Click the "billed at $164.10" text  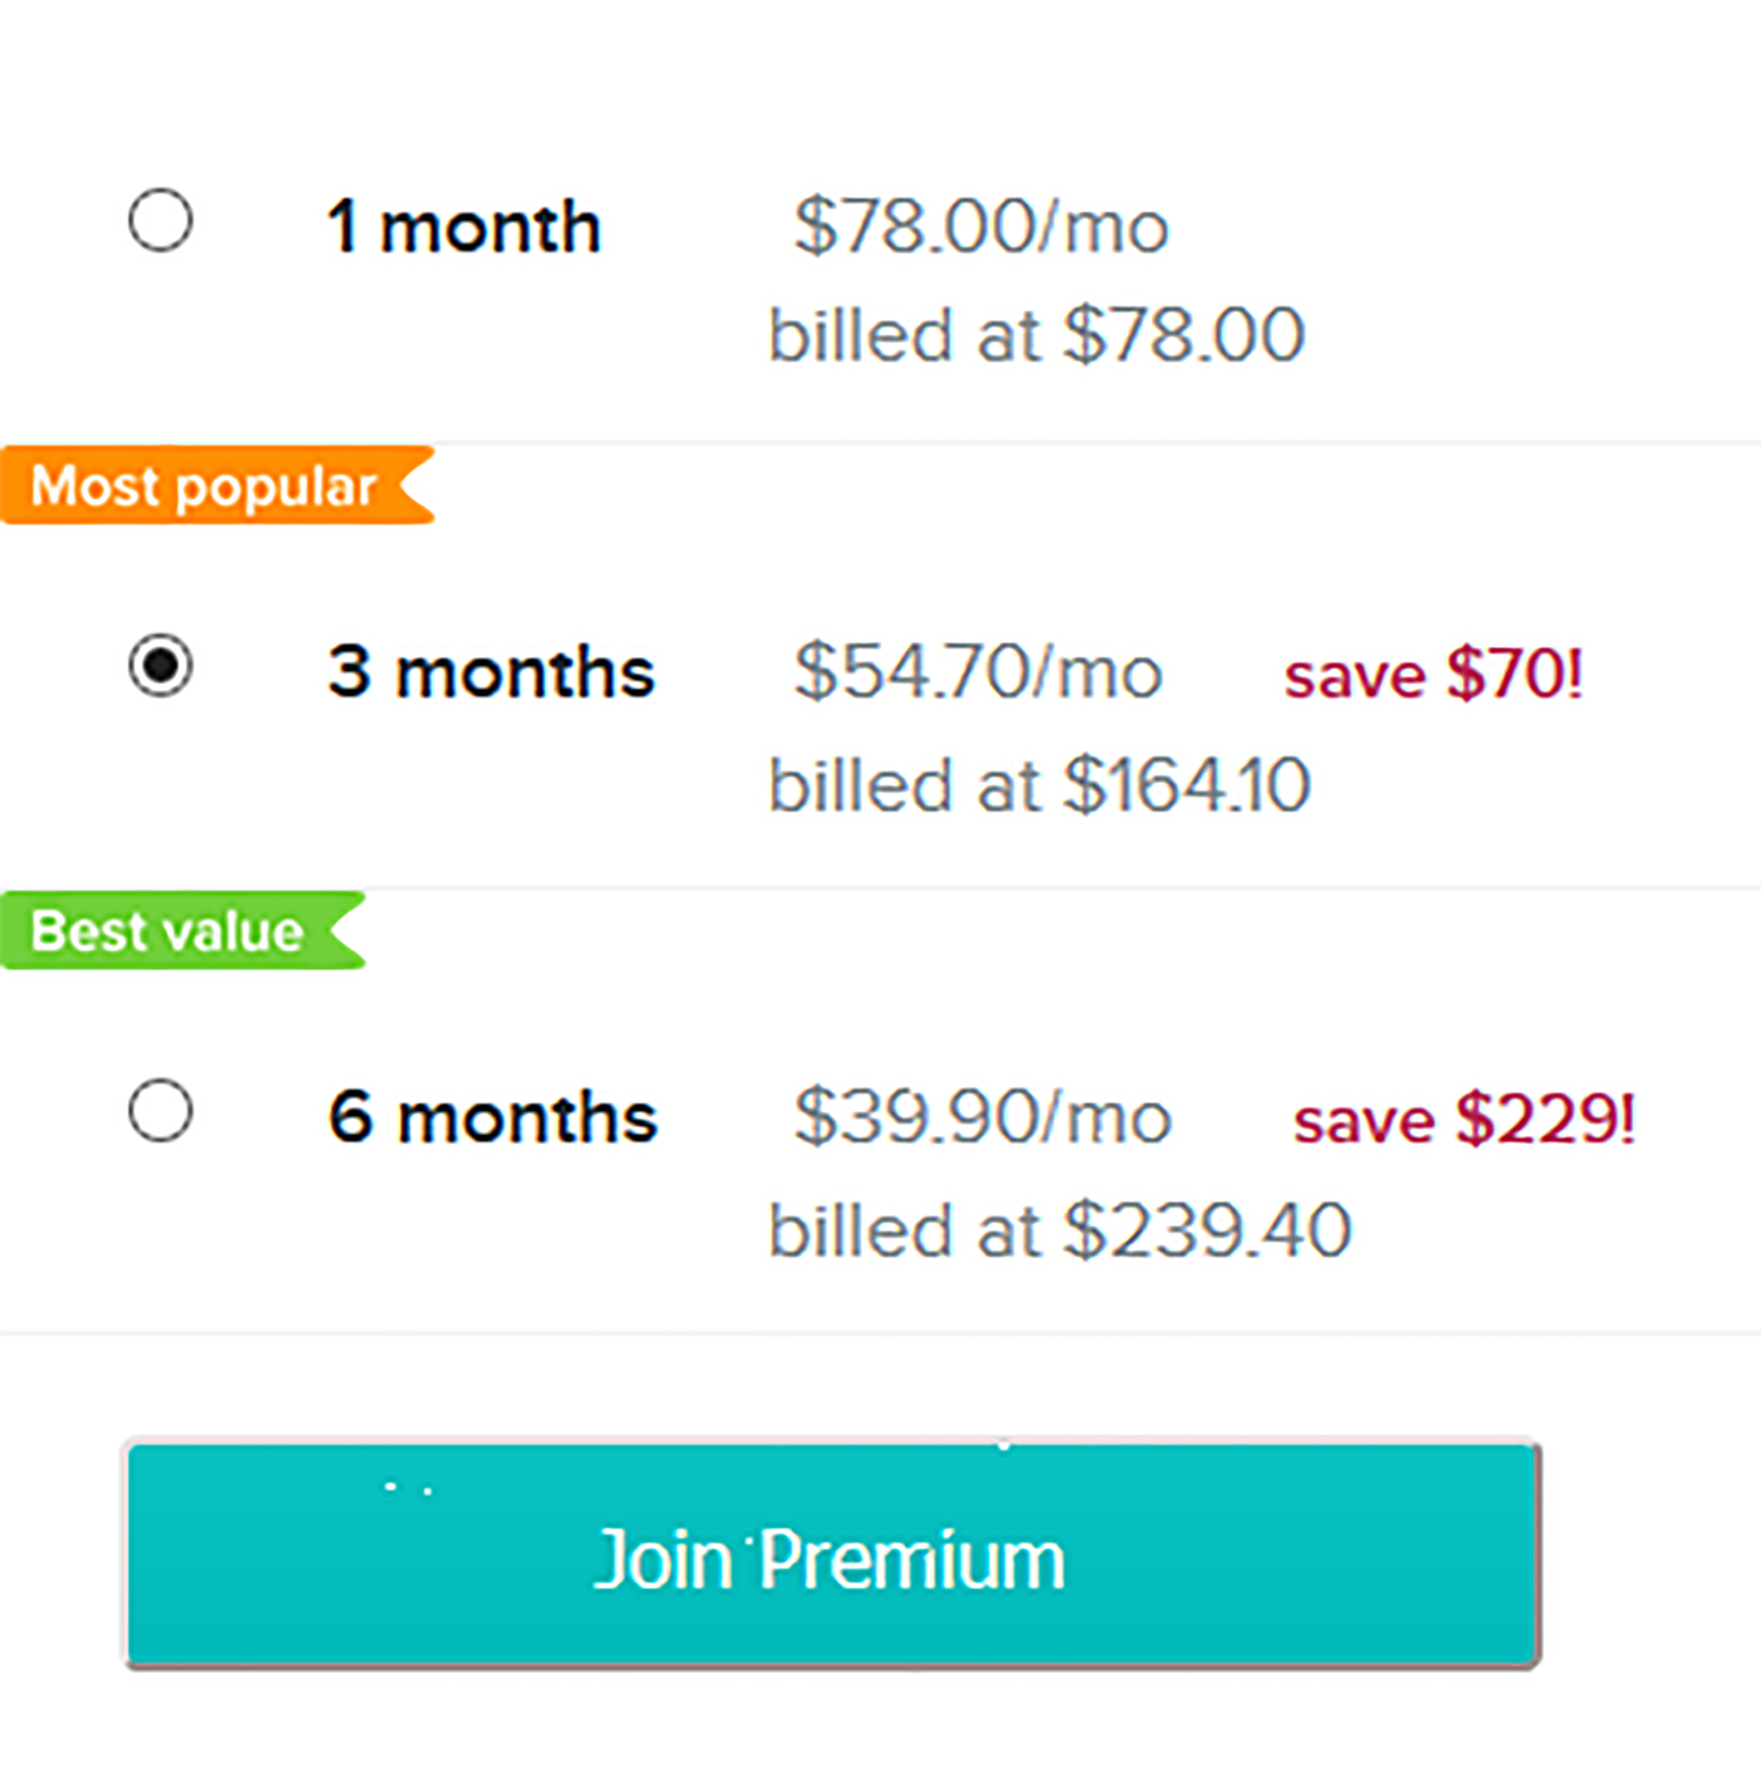click(1039, 785)
